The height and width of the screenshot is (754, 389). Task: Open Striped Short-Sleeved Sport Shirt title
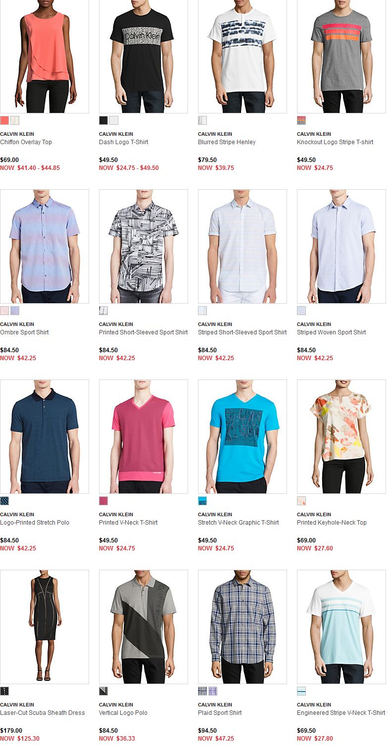[x=243, y=332]
